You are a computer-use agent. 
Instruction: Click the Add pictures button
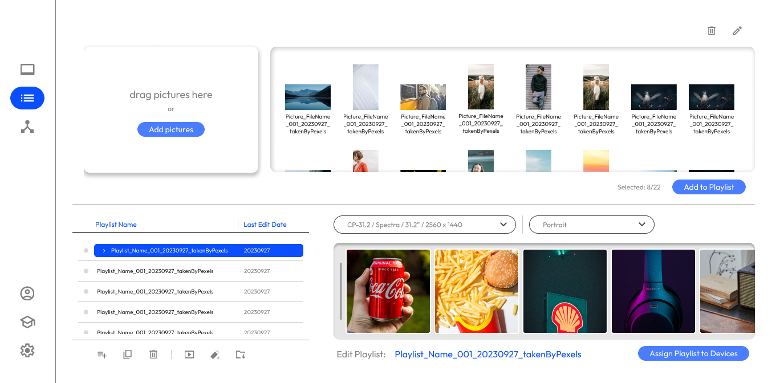170,129
